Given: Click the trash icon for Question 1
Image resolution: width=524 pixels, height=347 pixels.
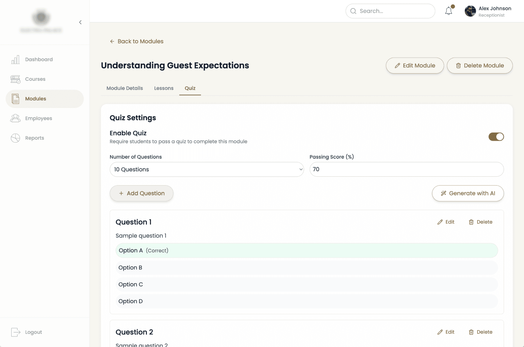Looking at the screenshot, I should (471, 222).
